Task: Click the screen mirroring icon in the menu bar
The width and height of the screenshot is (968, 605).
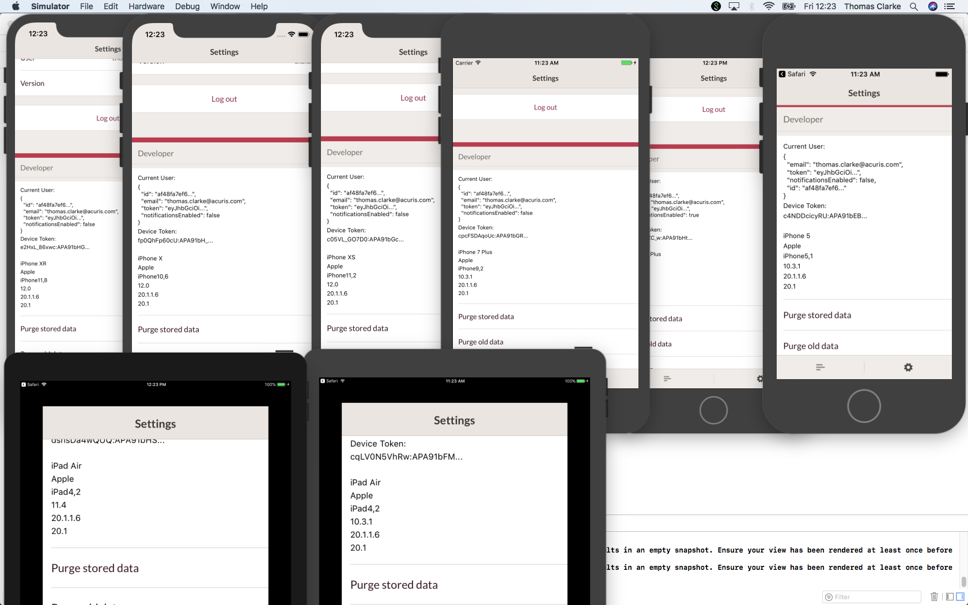Action: [733, 6]
